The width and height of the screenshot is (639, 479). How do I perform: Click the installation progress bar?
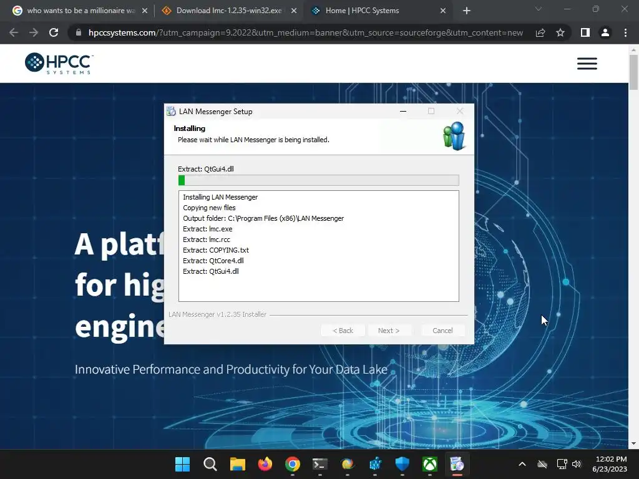(x=319, y=180)
